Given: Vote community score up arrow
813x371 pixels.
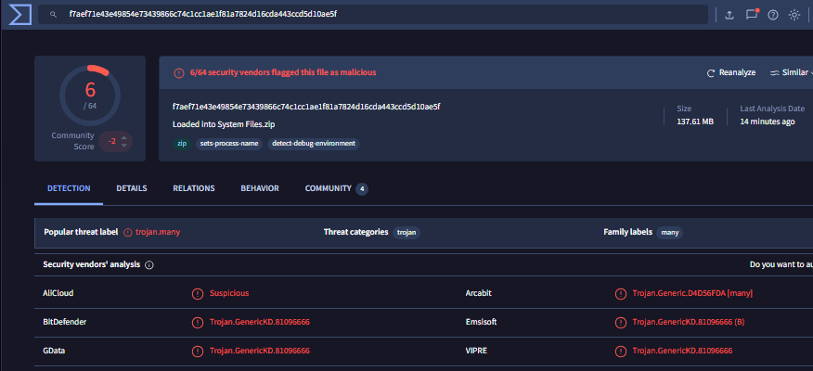Looking at the screenshot, I should pos(124,138).
